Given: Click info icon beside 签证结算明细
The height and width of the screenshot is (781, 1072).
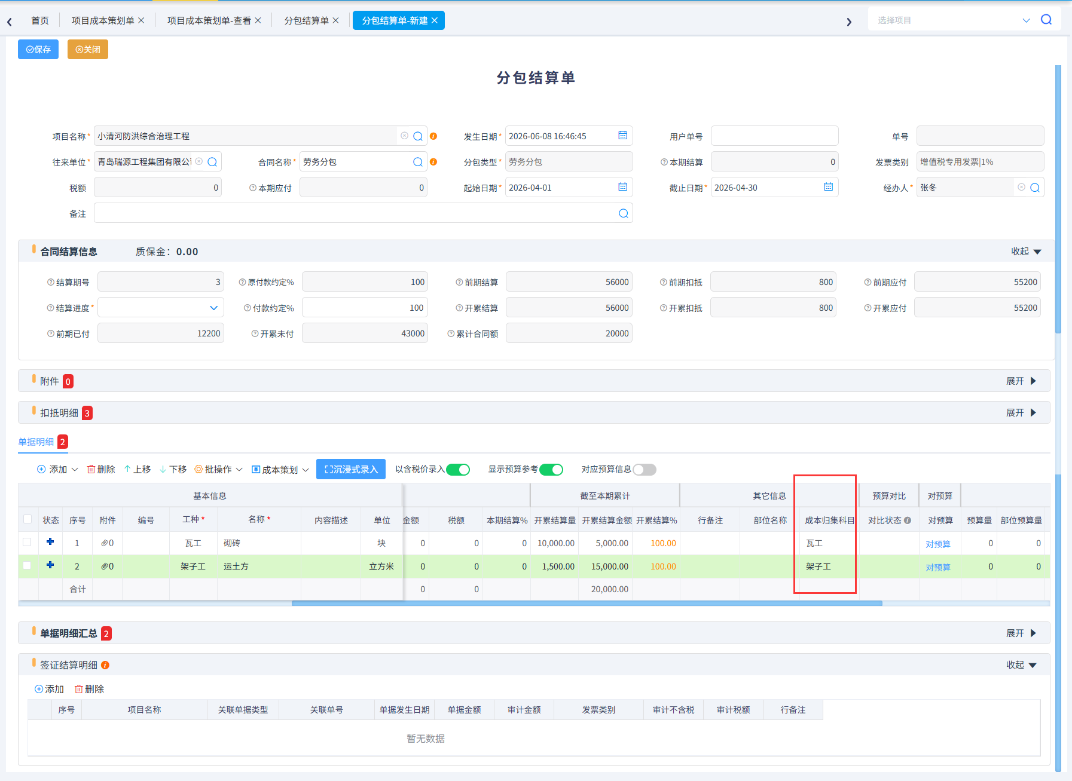Looking at the screenshot, I should [x=105, y=665].
